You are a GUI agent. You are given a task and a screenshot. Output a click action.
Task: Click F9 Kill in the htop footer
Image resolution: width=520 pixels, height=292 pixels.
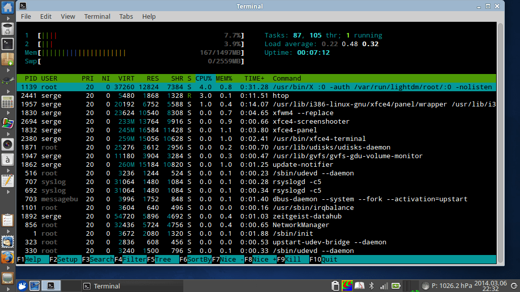[x=293, y=259]
